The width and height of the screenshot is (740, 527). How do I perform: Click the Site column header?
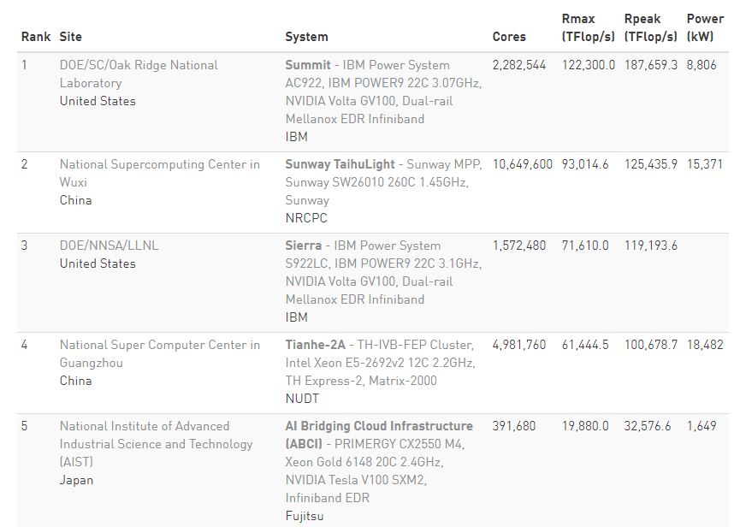[71, 37]
